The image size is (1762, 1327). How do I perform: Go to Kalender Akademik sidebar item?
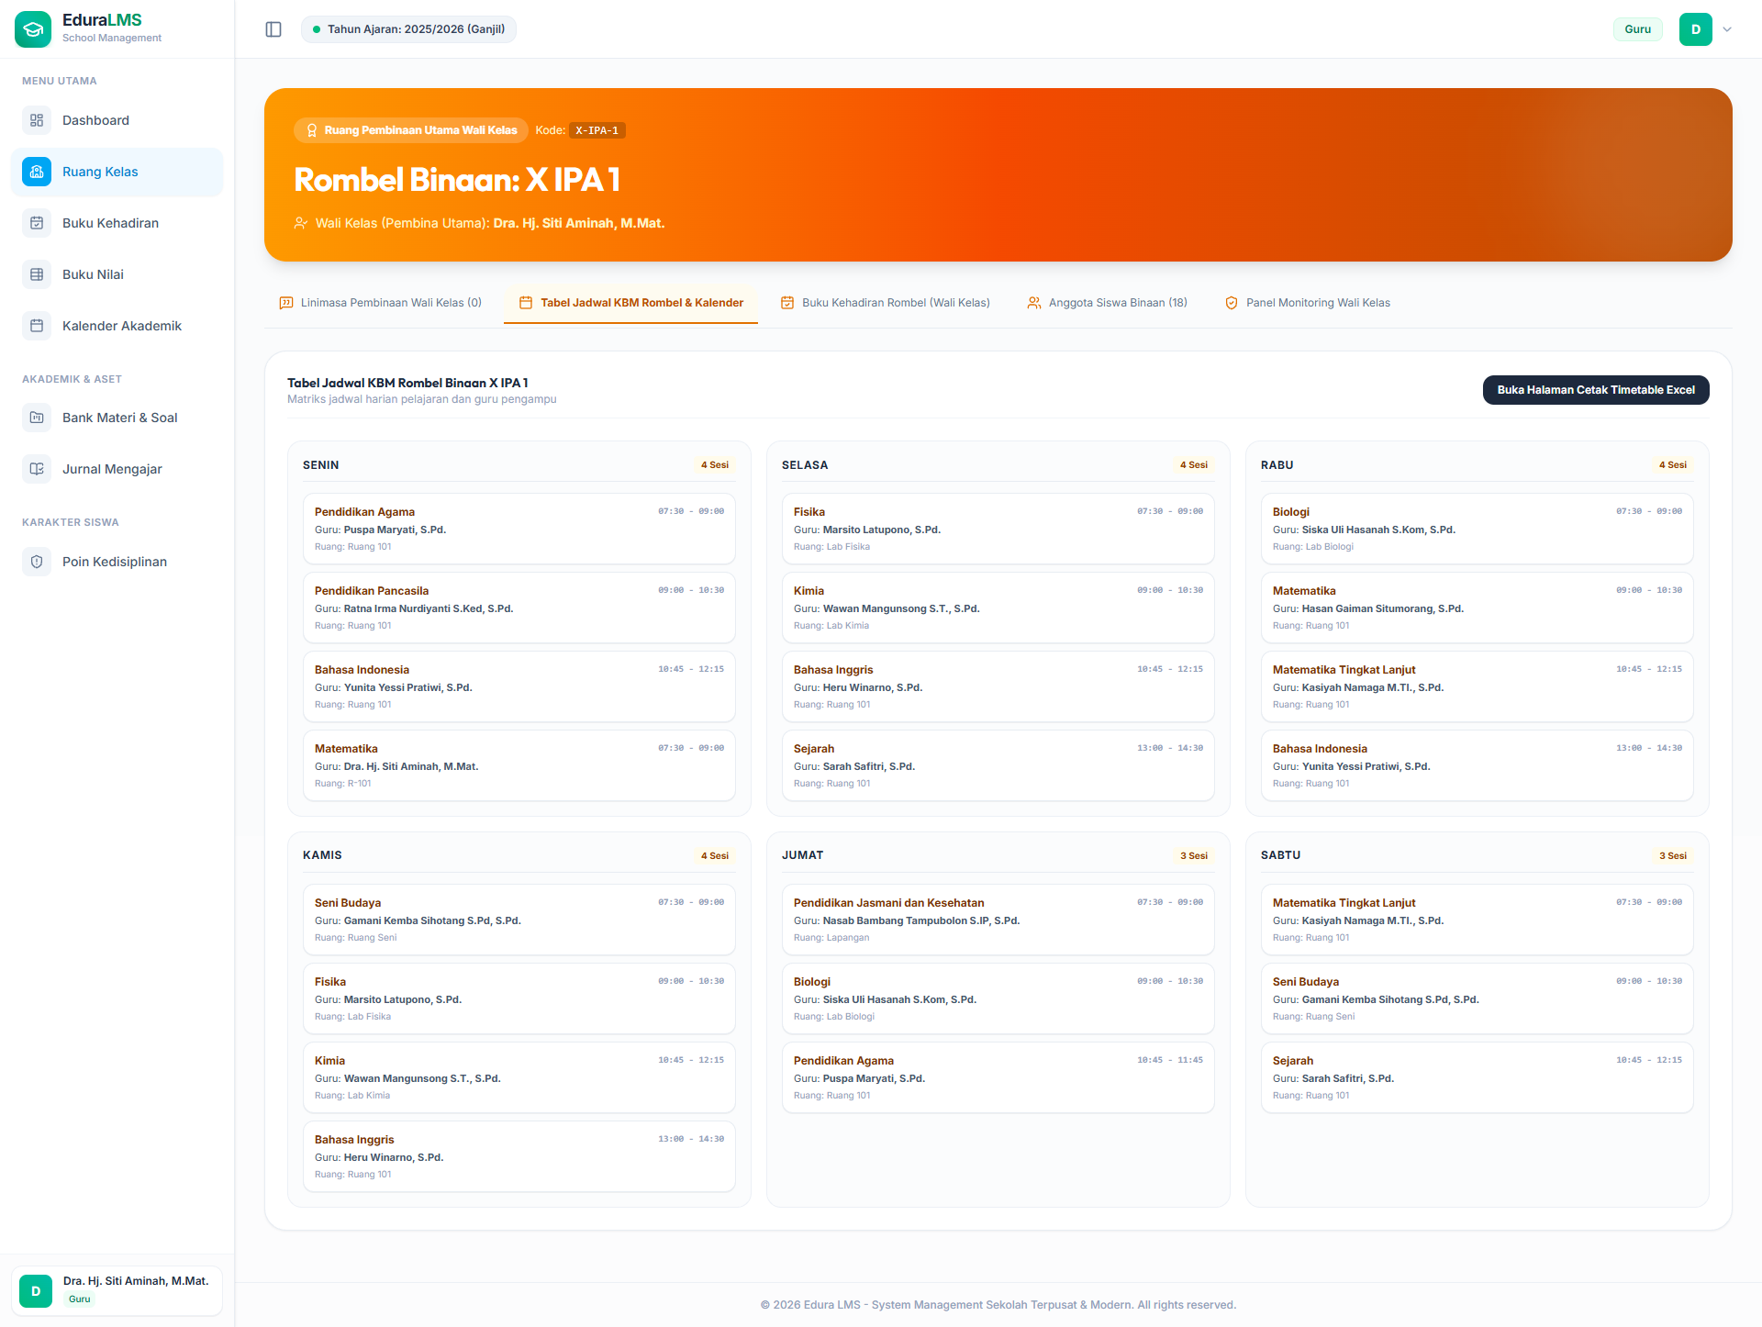pos(117,326)
